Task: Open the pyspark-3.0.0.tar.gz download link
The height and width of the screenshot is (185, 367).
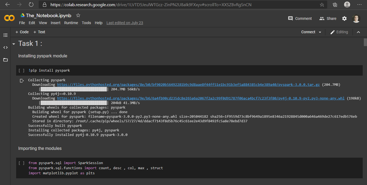Action: (x=188, y=85)
